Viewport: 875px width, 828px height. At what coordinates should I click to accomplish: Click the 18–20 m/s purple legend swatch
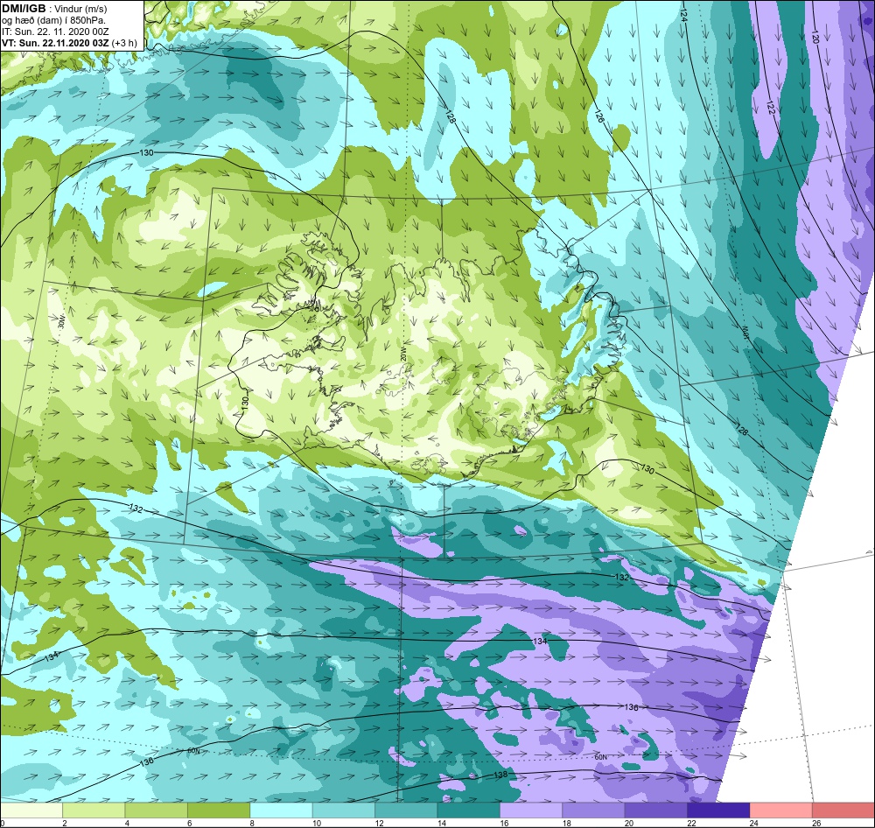click(x=594, y=810)
